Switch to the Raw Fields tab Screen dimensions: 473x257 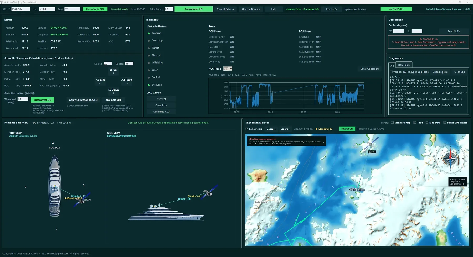coord(404,65)
